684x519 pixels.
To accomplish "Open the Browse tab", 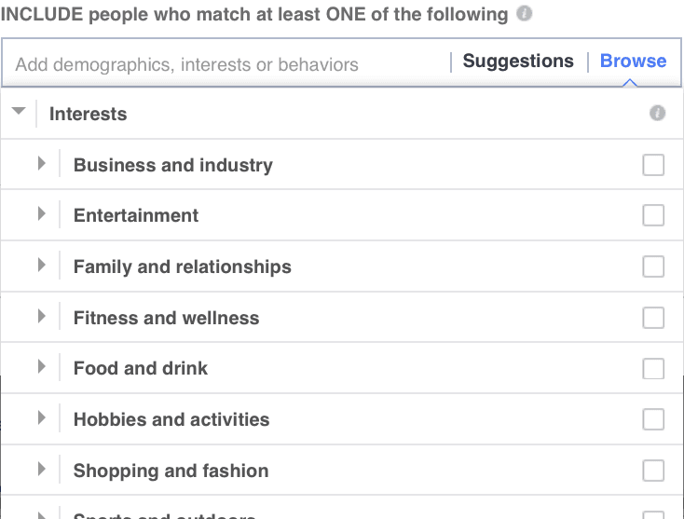I will pos(633,61).
